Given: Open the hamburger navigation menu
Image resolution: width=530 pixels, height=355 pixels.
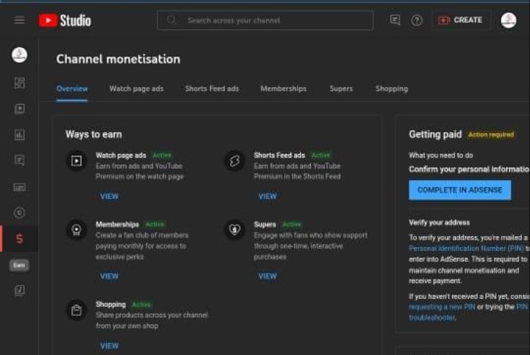Looking at the screenshot, I should tap(20, 20).
